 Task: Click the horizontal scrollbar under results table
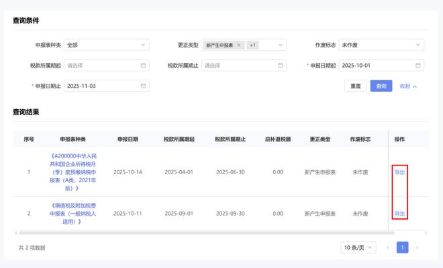[x=201, y=233]
